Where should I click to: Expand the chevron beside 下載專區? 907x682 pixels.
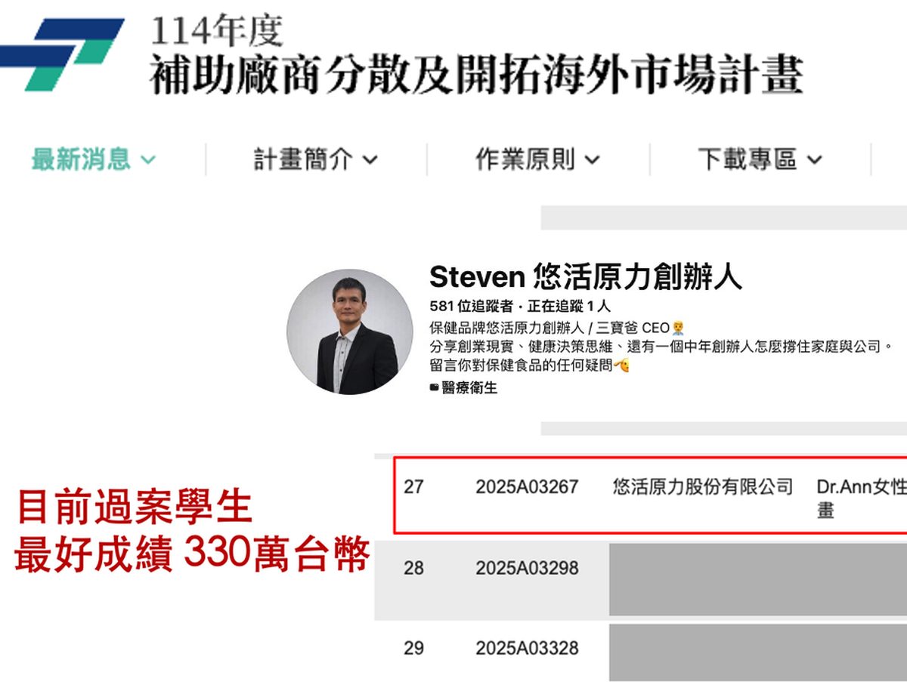(x=814, y=160)
